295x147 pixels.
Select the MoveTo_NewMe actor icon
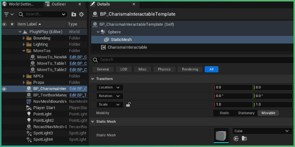[x=33, y=57]
